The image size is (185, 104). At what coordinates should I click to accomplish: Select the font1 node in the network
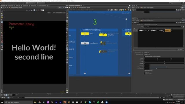point(85,34)
